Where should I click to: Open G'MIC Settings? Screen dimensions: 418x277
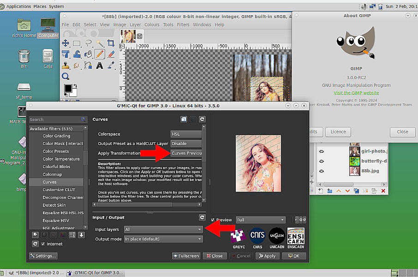point(43,256)
